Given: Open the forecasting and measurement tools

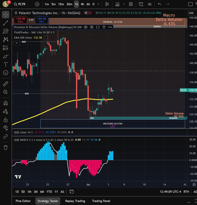Looking at the screenshot, I should 6,48.
